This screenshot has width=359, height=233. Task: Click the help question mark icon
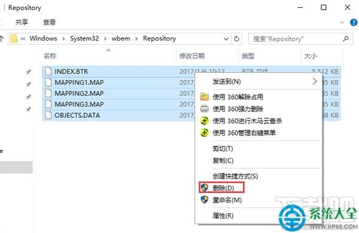354,23
